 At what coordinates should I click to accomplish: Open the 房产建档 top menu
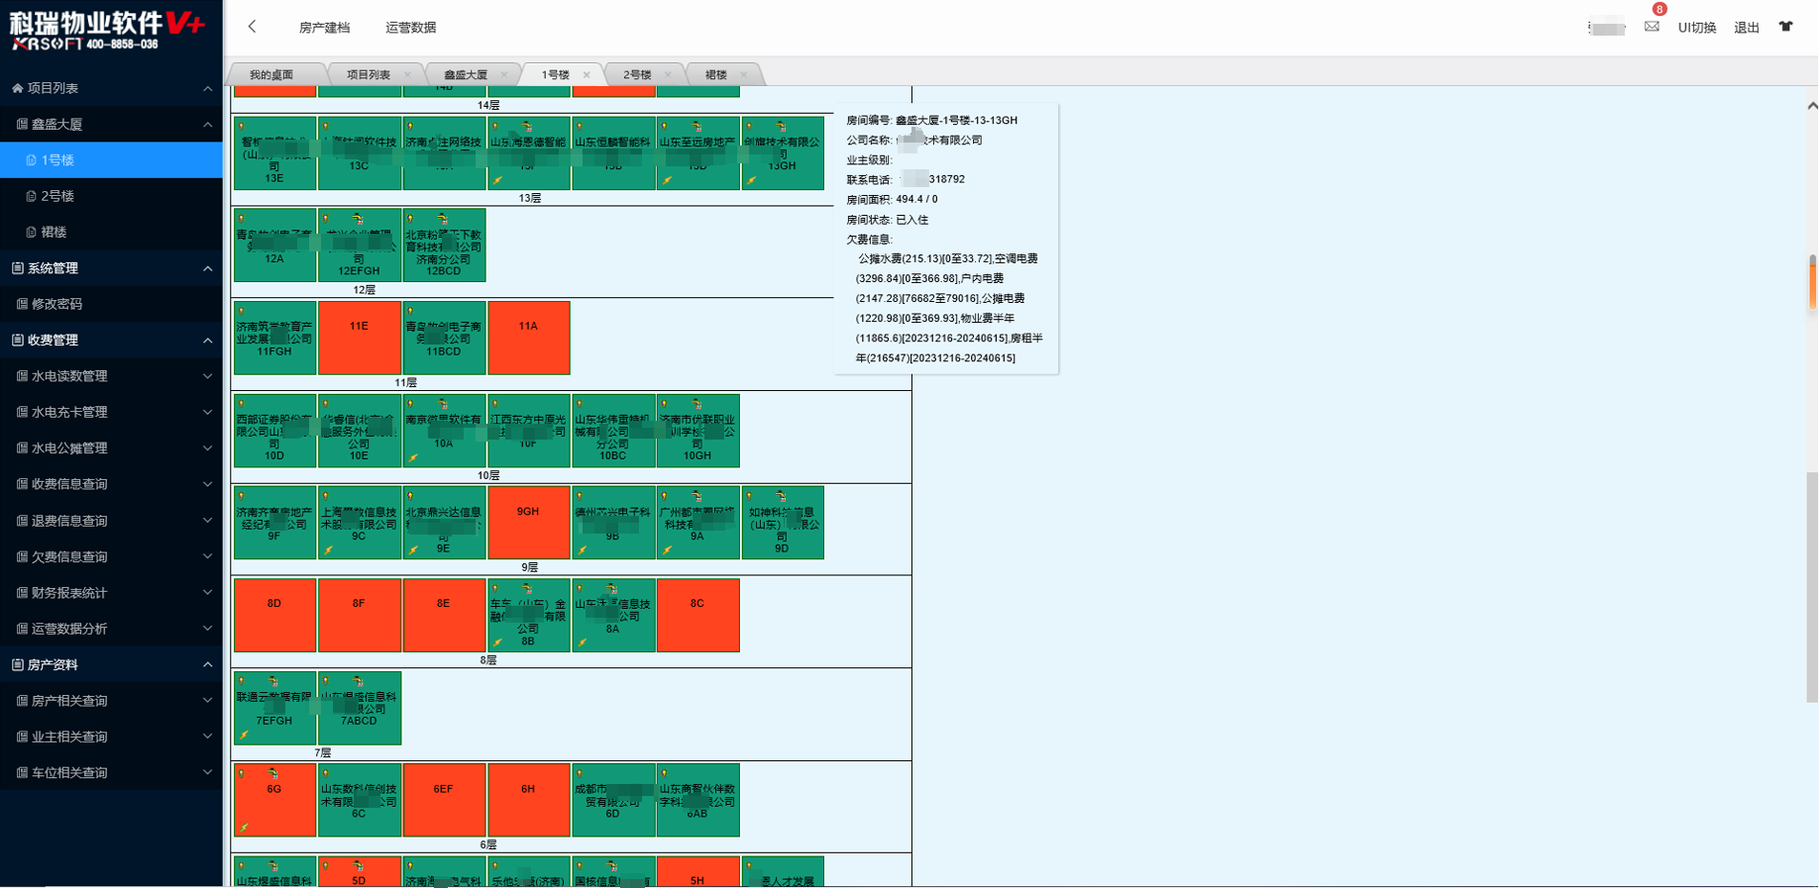pyautogui.click(x=324, y=28)
